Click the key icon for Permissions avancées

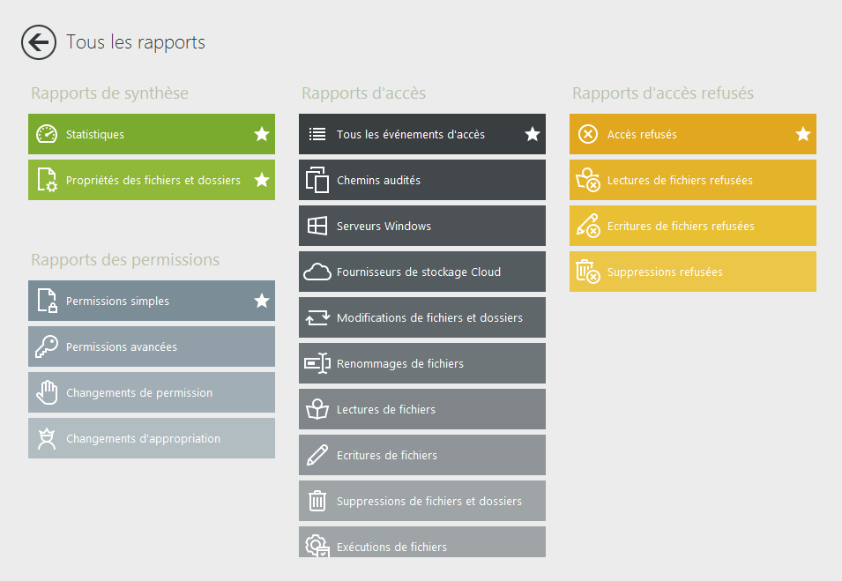coord(47,347)
